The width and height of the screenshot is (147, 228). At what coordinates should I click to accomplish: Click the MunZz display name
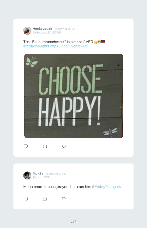coord(38,174)
